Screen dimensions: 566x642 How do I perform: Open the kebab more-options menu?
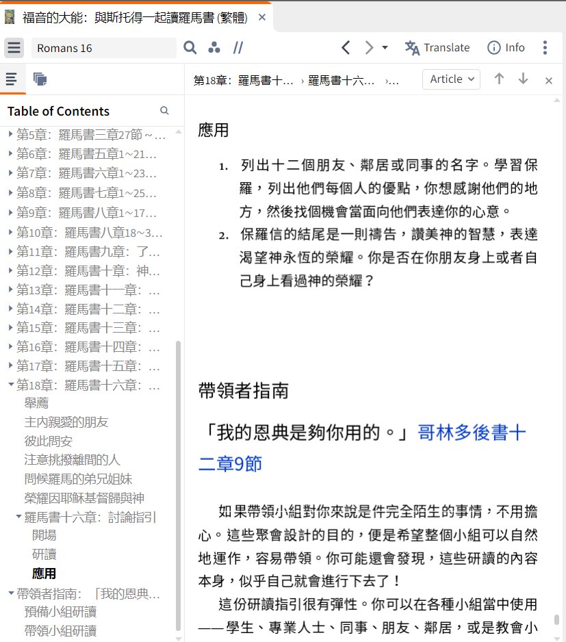(545, 47)
